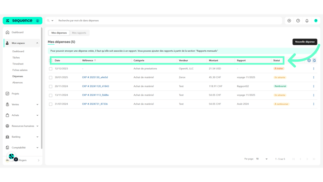The width and height of the screenshot is (323, 182).
Task: Click the Comptabilité icon
Action: pos(8,148)
